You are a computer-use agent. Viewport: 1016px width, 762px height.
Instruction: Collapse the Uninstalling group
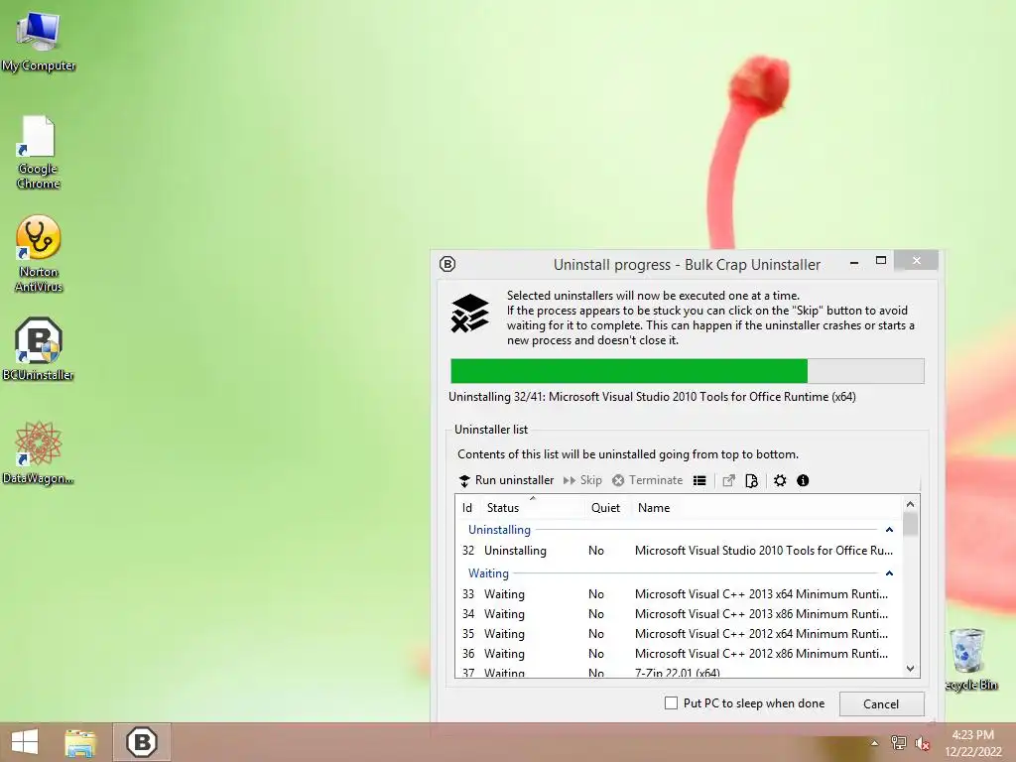pyautogui.click(x=889, y=530)
